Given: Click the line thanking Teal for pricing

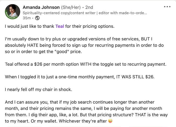Looking at the screenshot, I should (60, 26).
